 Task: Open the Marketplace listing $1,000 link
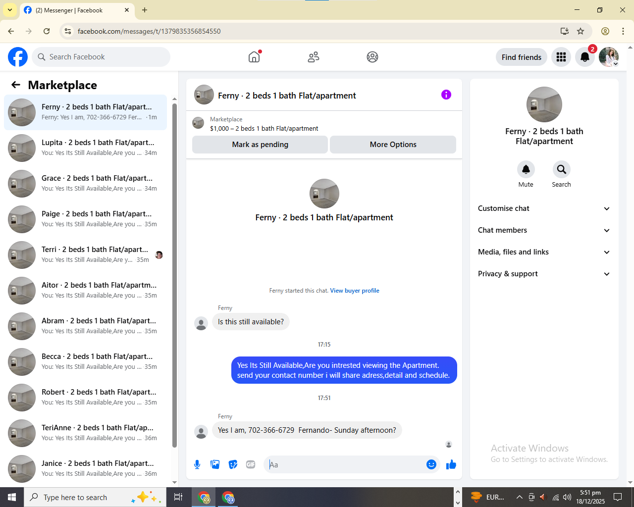pos(264,128)
